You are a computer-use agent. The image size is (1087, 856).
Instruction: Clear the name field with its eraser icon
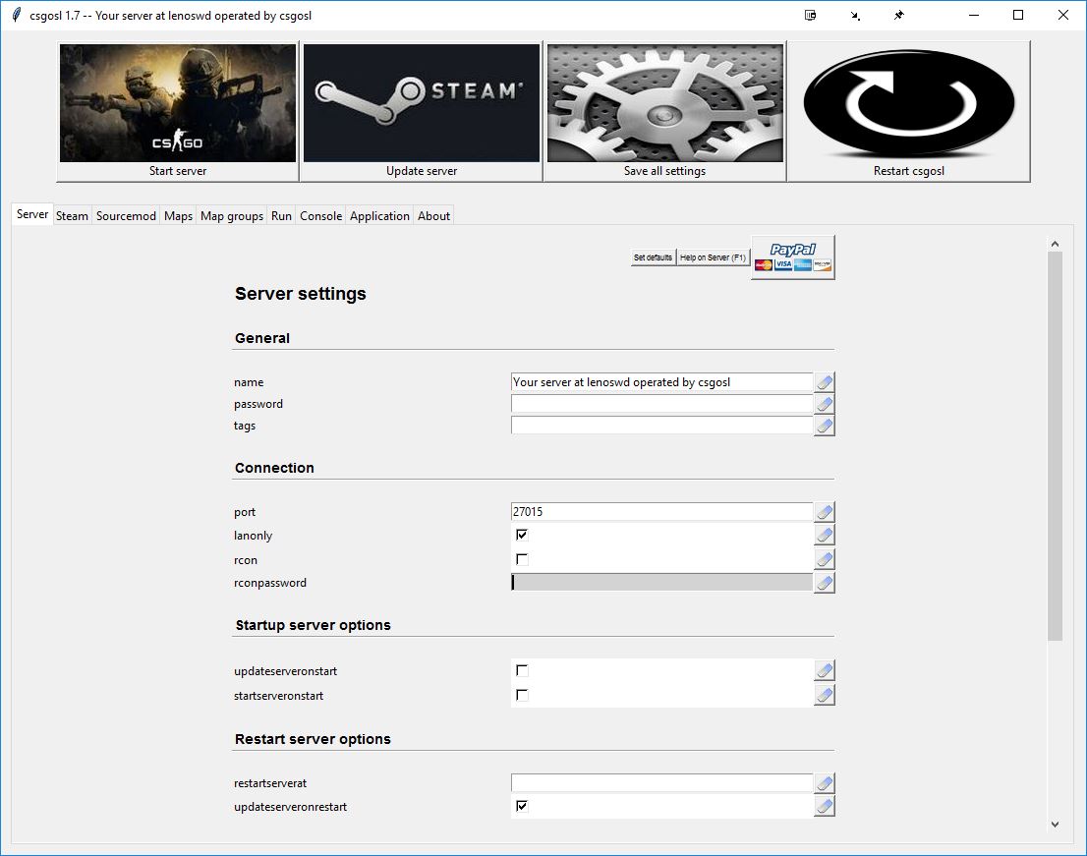click(825, 382)
